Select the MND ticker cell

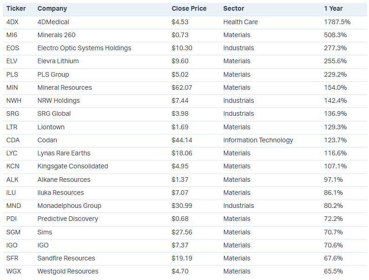tap(13, 206)
